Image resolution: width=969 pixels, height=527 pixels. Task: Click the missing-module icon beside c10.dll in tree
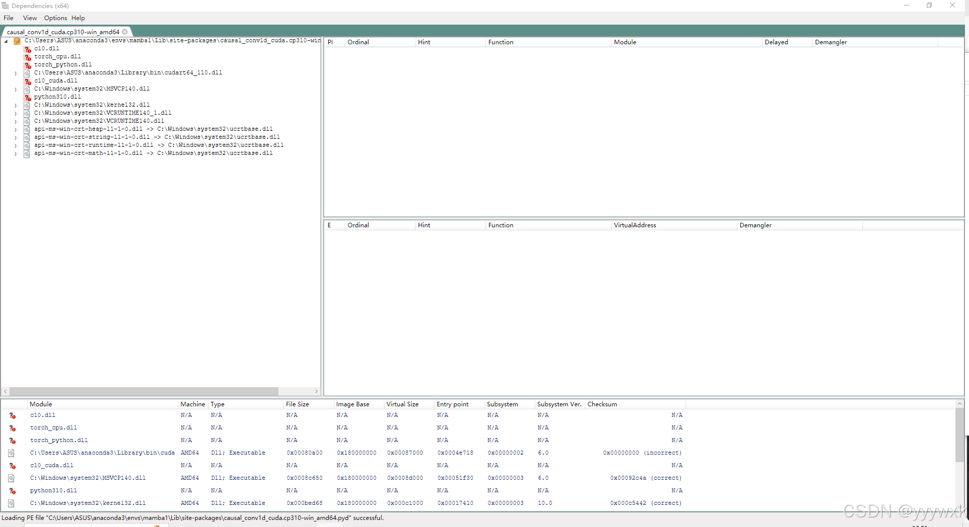coord(28,49)
